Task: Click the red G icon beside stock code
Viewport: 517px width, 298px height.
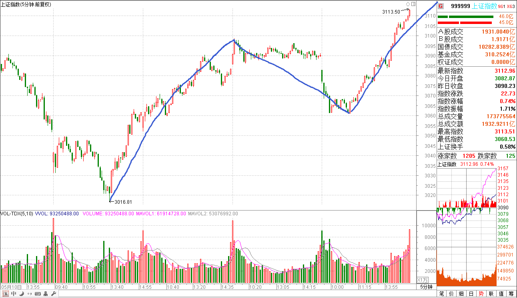Action: 441,6
